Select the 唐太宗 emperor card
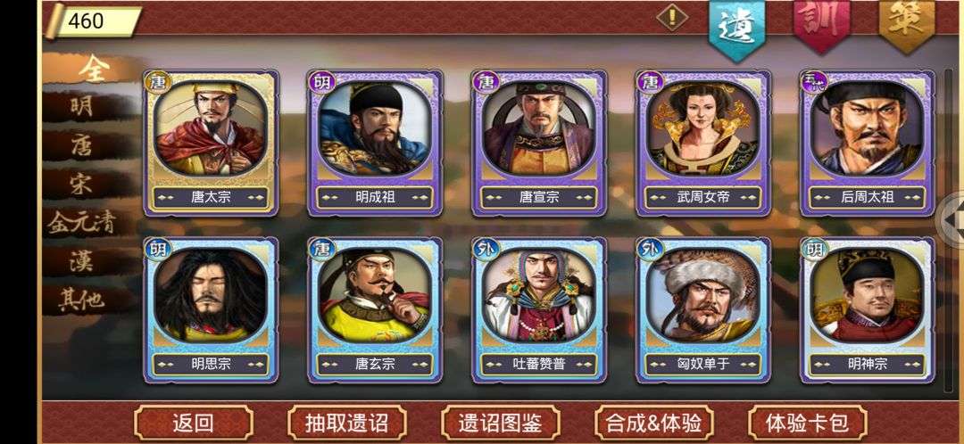This screenshot has height=444, width=964. click(211, 143)
